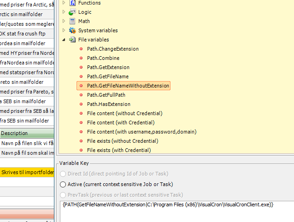Select the PrevTask radio button
294x222 pixels.
point(63,195)
